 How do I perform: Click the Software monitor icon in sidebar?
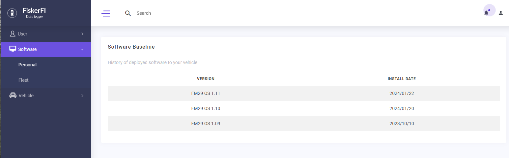13,49
